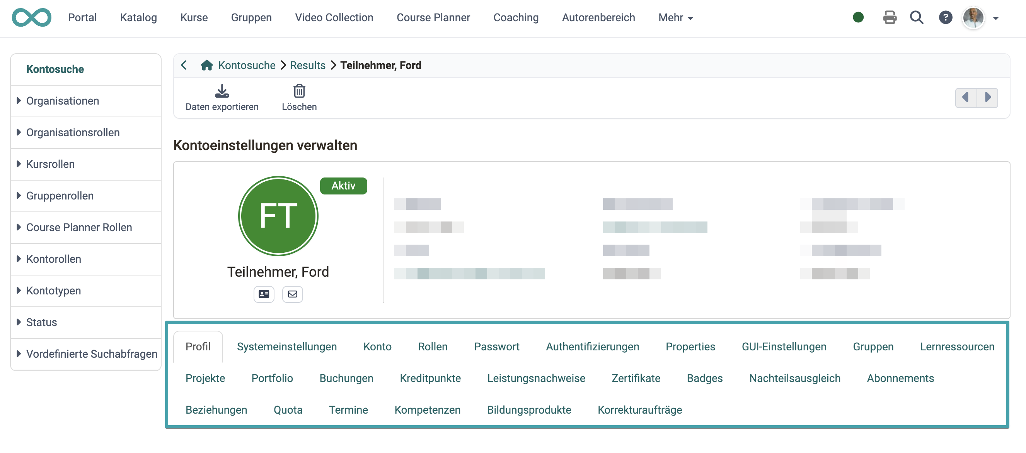The height and width of the screenshot is (453, 1026).
Task: Switch to Abonnements tab
Action: pos(900,378)
